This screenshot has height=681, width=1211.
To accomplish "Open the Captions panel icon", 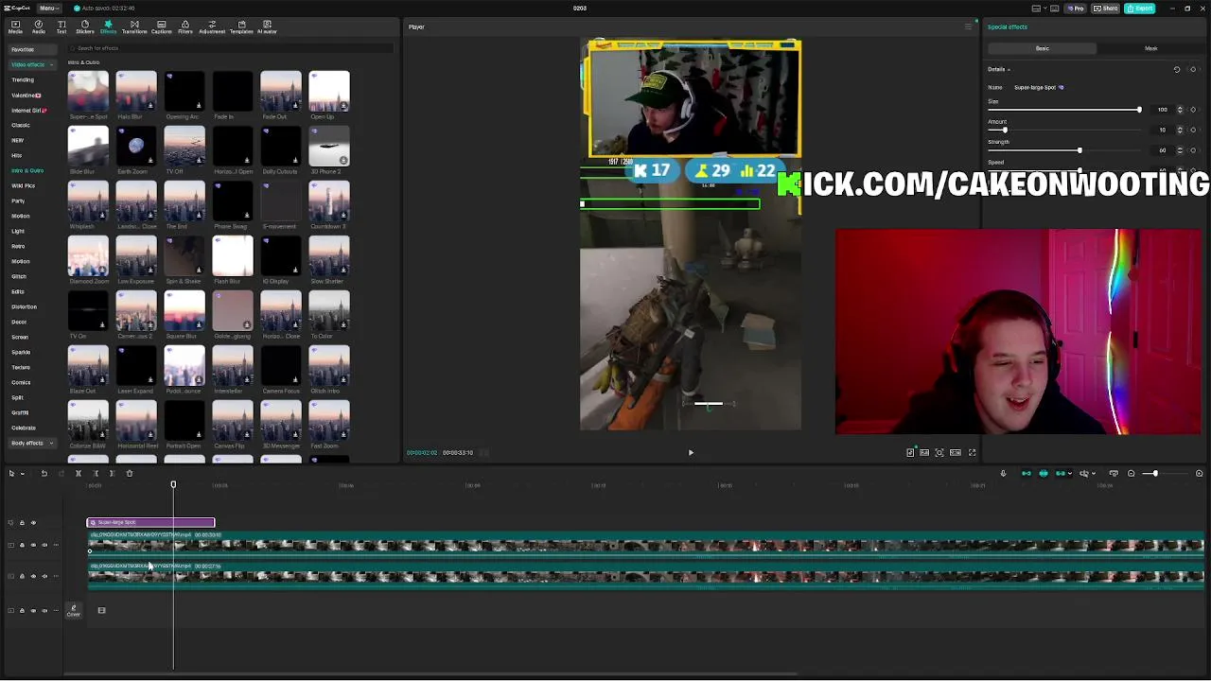I will 162,26.
